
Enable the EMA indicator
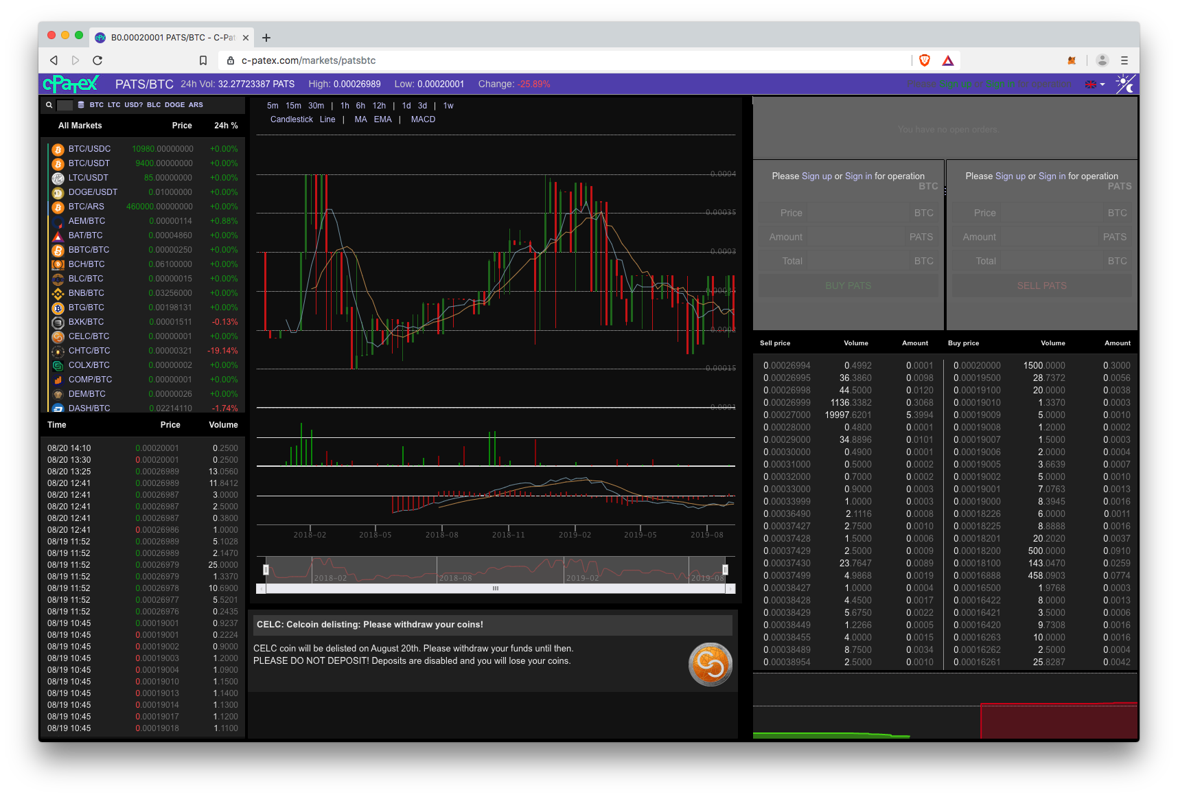(x=382, y=119)
